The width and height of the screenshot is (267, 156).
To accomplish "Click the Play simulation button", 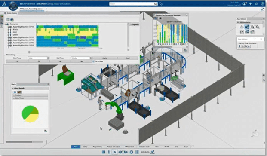I will 115,152.
